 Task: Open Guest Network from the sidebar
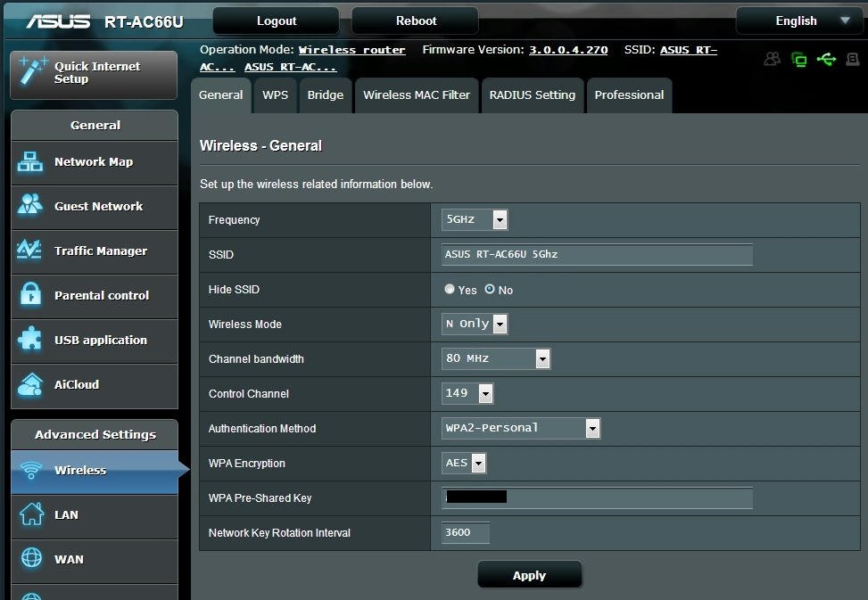[x=95, y=208]
